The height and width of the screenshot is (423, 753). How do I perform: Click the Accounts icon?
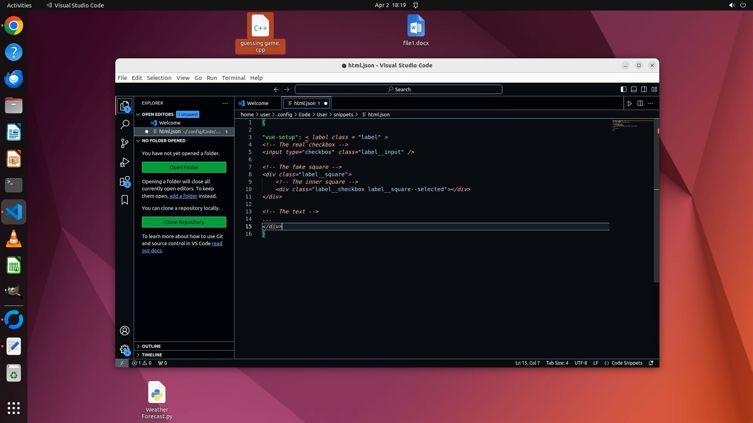pos(125,331)
